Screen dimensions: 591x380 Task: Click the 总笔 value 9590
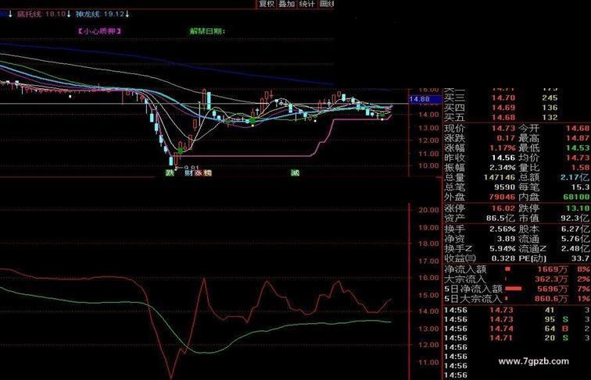point(505,187)
